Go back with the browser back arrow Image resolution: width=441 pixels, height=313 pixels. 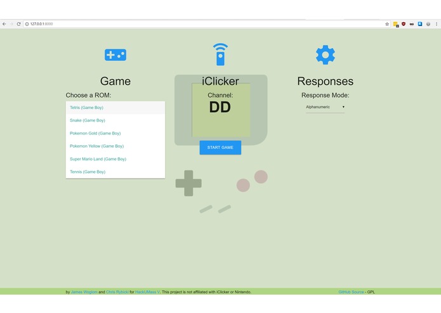tap(4, 24)
